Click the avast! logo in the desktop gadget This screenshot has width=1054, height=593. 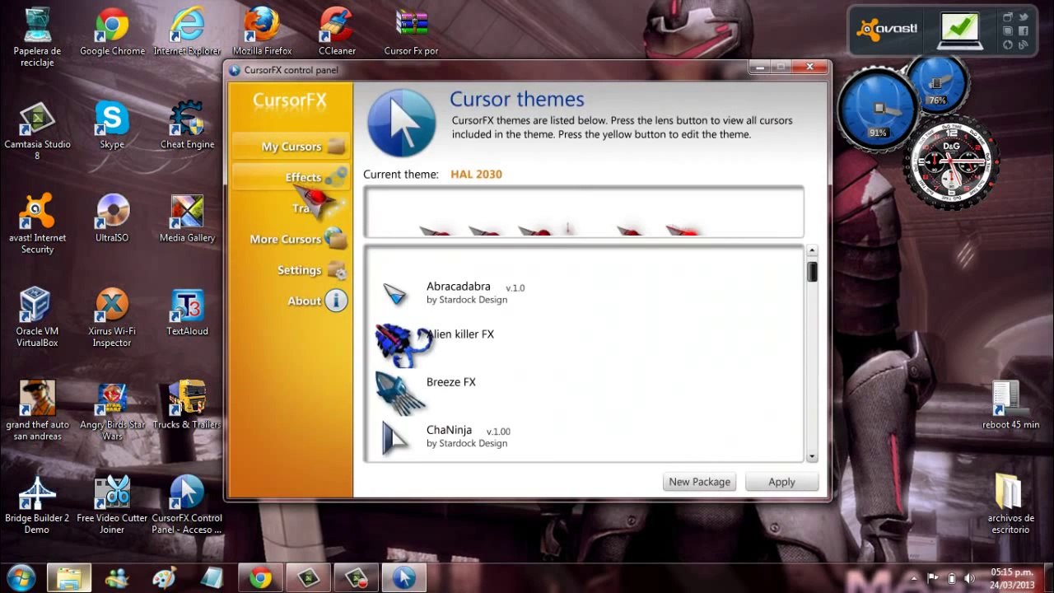(x=888, y=30)
